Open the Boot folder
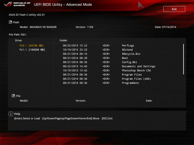Image resolution: width=194 pixels, height=145 pixels. pos(125,58)
